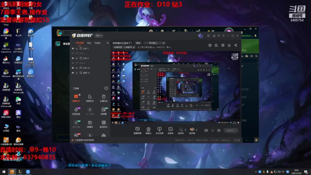Add 手机投屏 phone cast source

pyautogui.click(x=159, y=131)
